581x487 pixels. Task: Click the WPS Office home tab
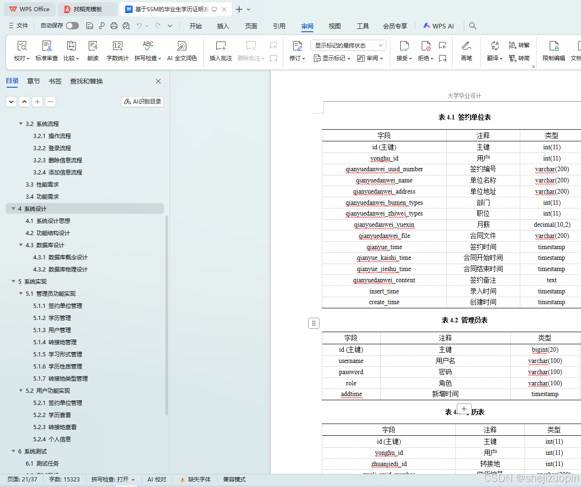(29, 9)
